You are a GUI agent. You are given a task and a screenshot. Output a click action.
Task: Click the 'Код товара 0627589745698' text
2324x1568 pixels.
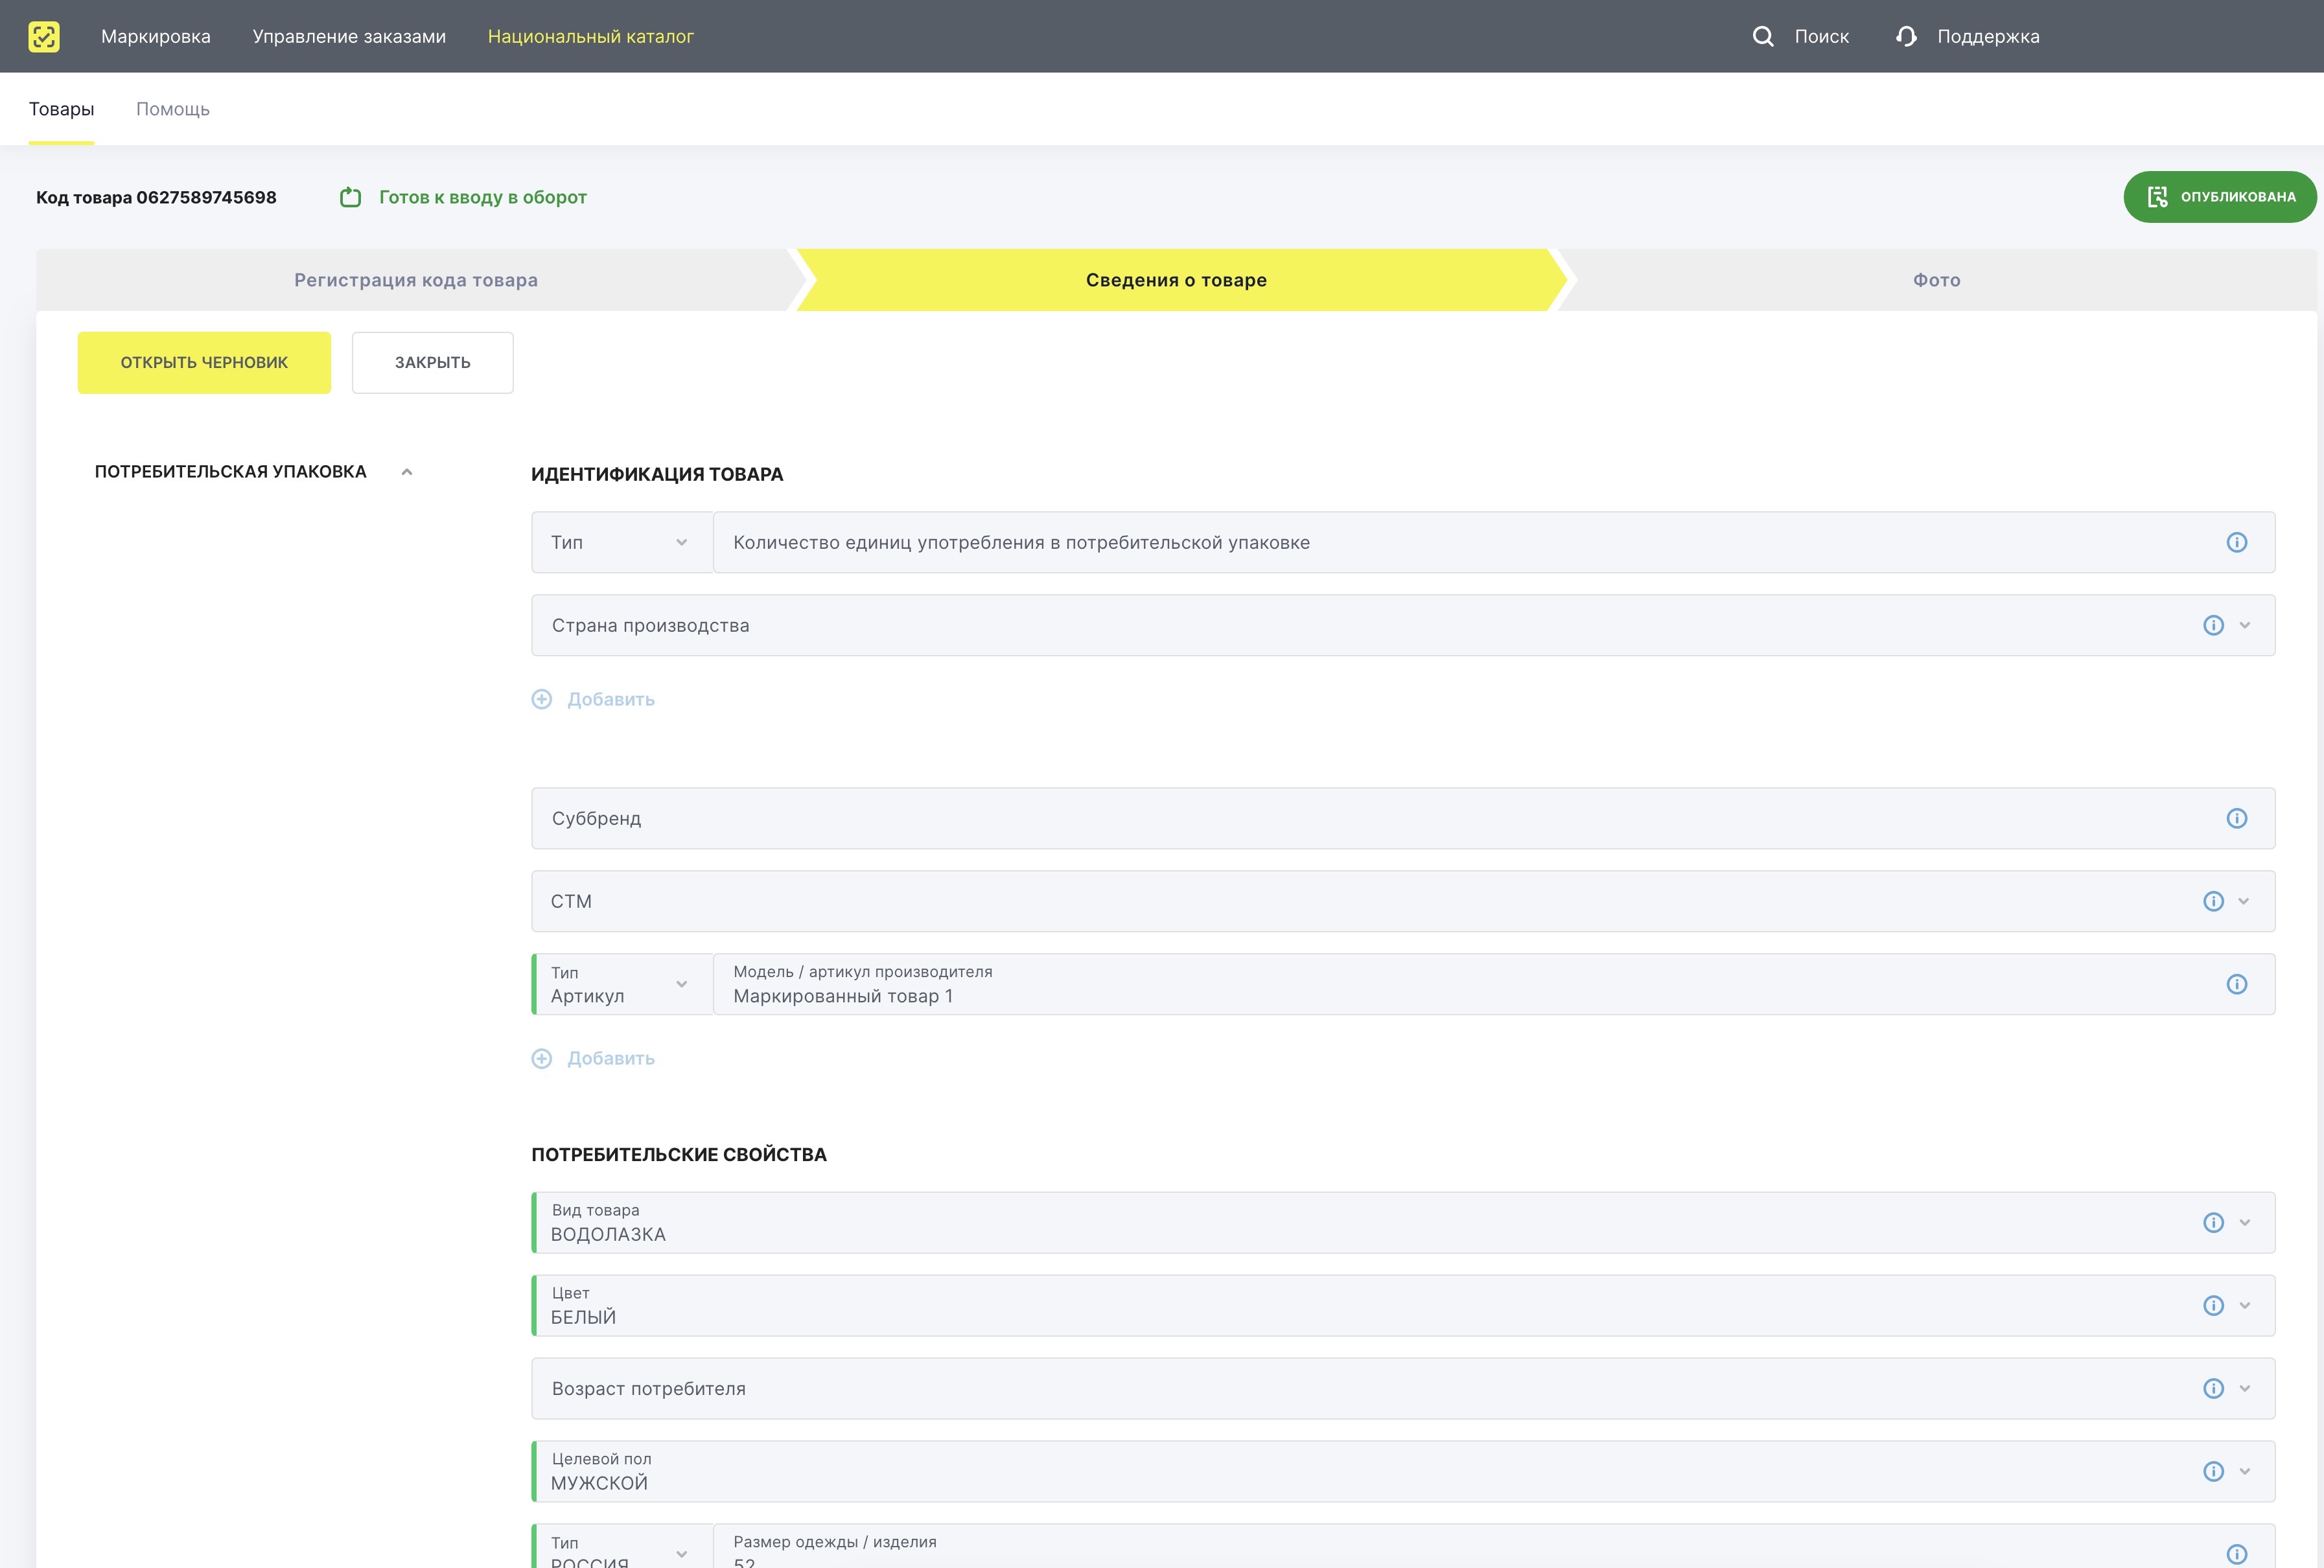click(x=156, y=197)
